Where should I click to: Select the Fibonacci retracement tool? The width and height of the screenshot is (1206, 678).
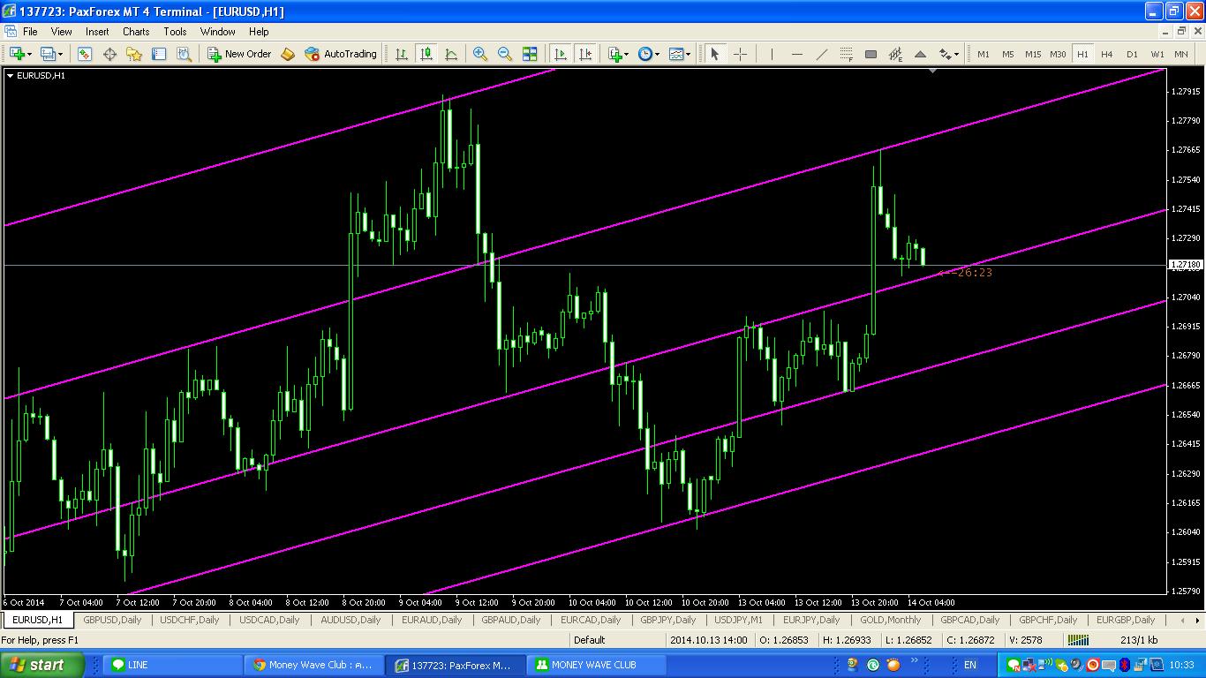click(x=846, y=54)
